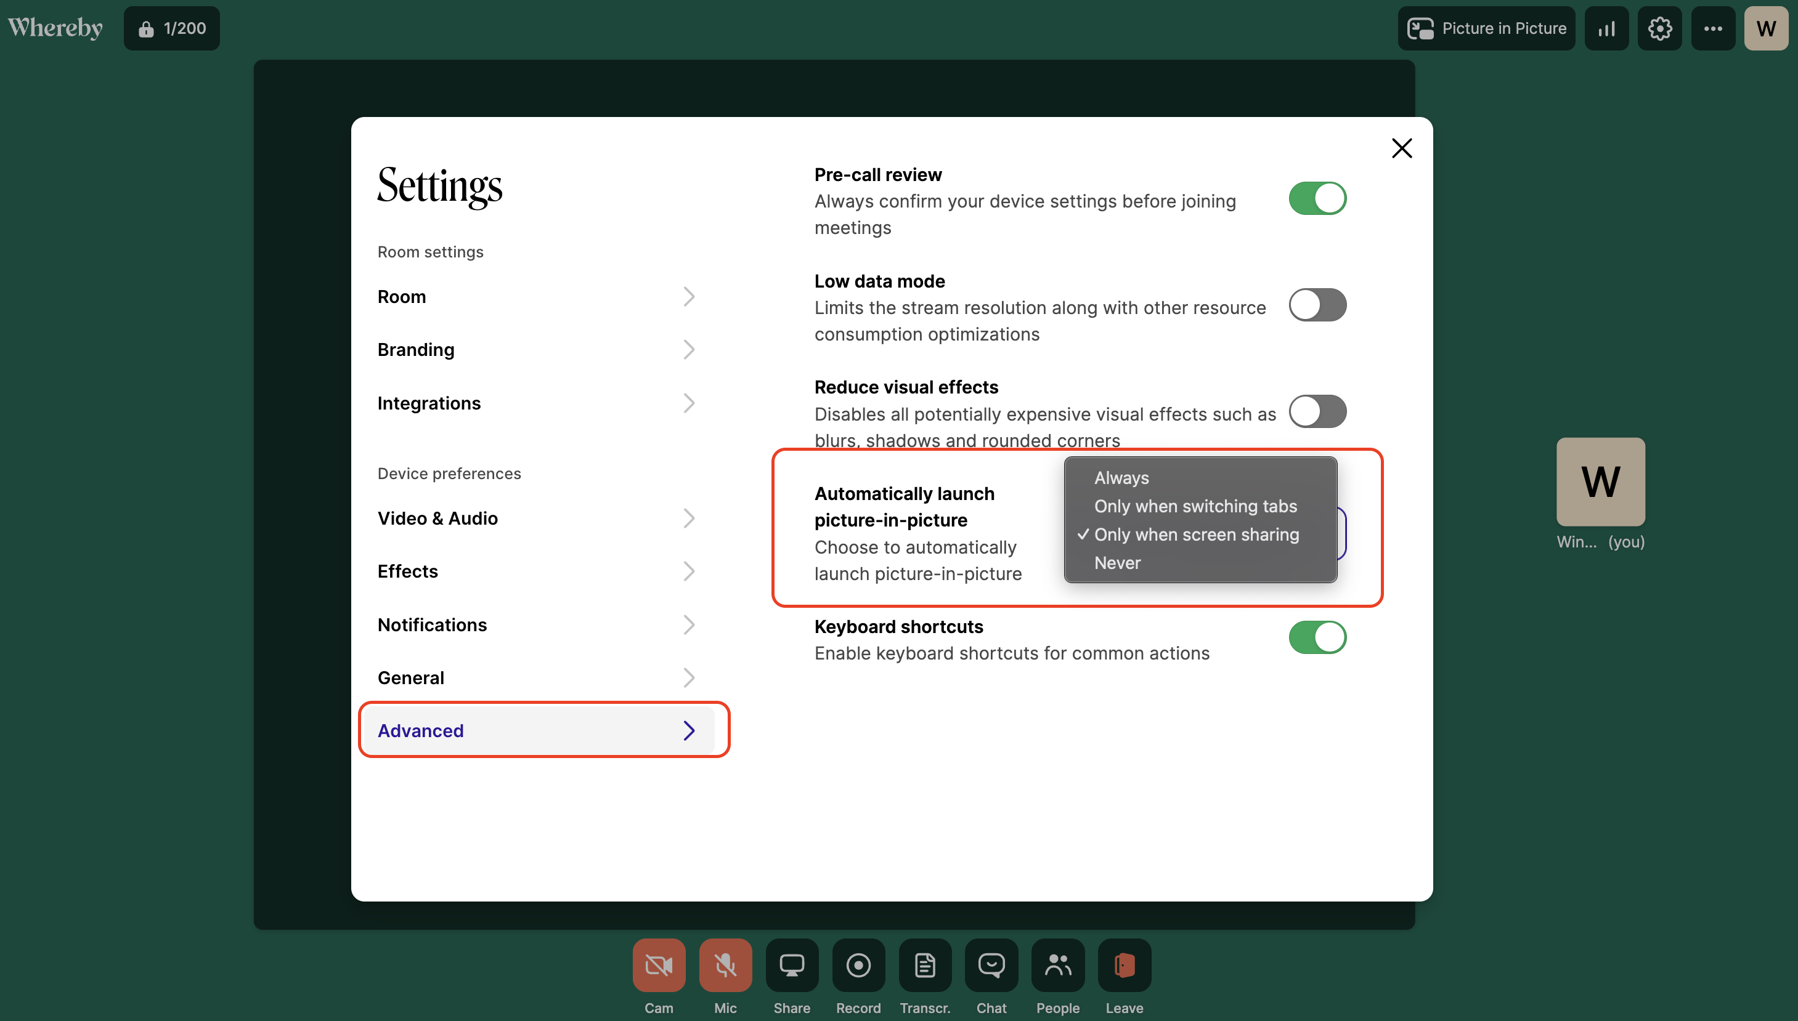This screenshot has width=1798, height=1021.
Task: Click the Picture in Picture button
Action: click(1486, 28)
